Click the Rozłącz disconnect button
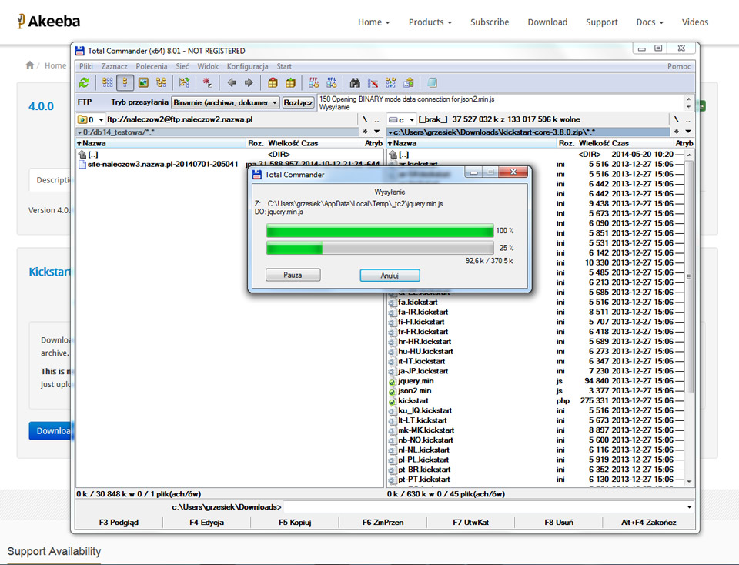The image size is (739, 565). [x=298, y=102]
